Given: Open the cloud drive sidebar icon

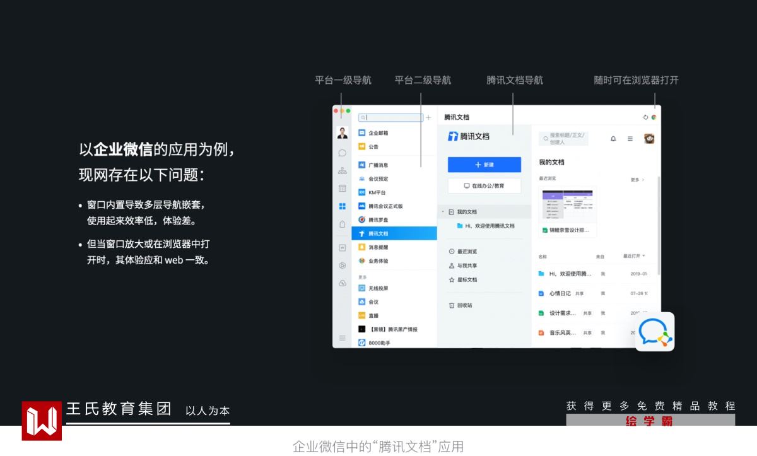Looking at the screenshot, I should coord(343,283).
